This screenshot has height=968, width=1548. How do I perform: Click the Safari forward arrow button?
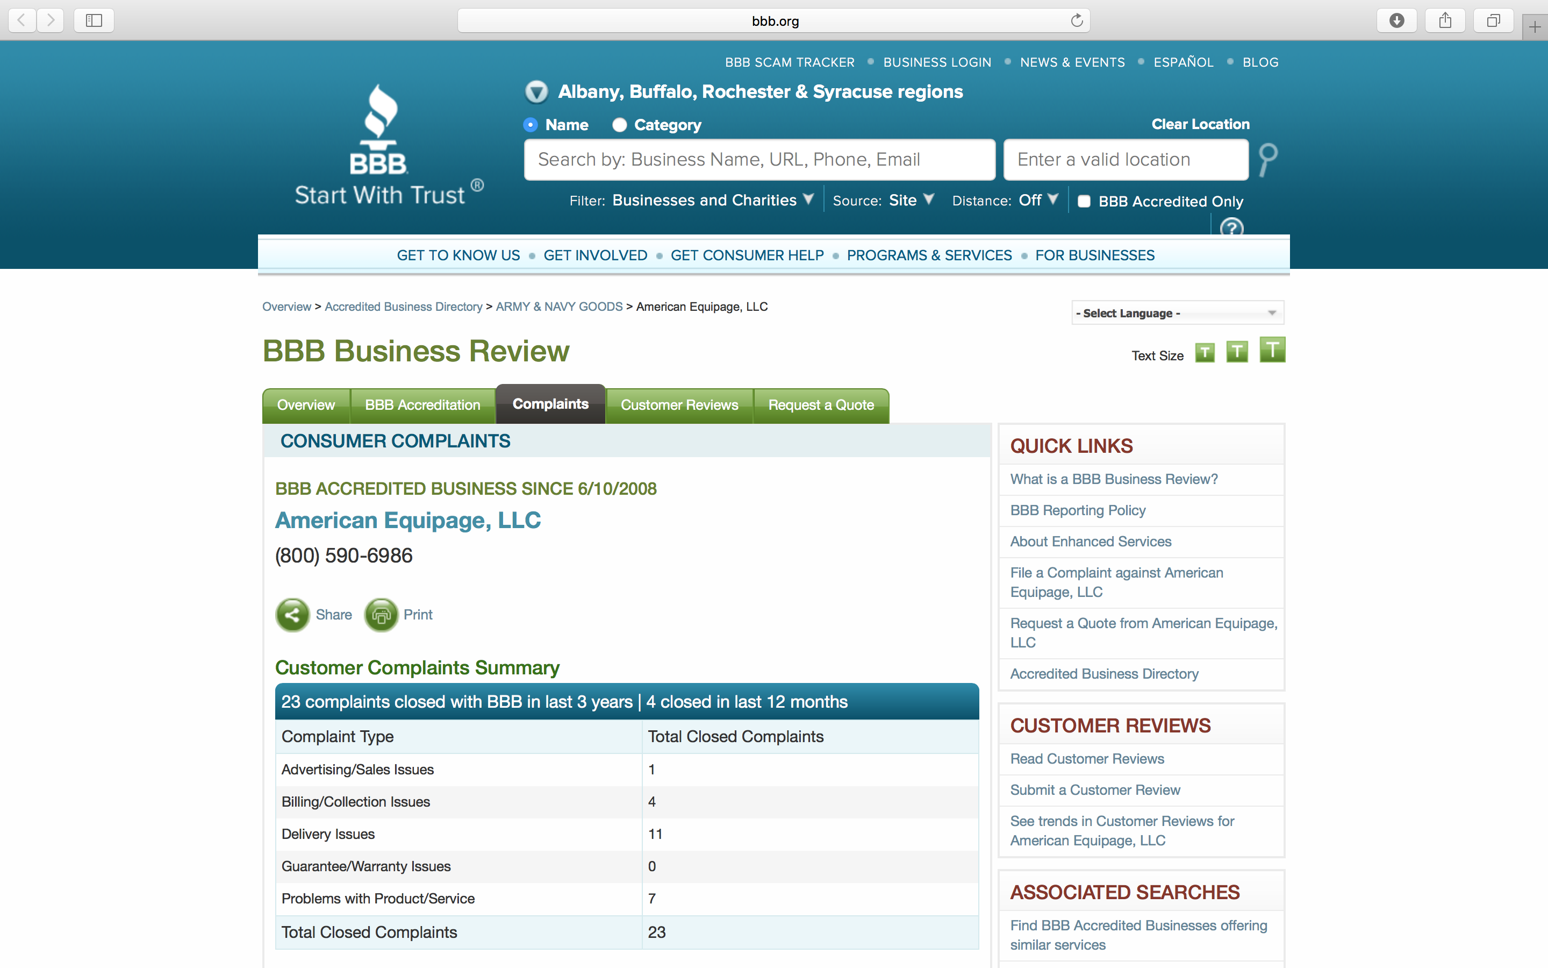coord(51,20)
